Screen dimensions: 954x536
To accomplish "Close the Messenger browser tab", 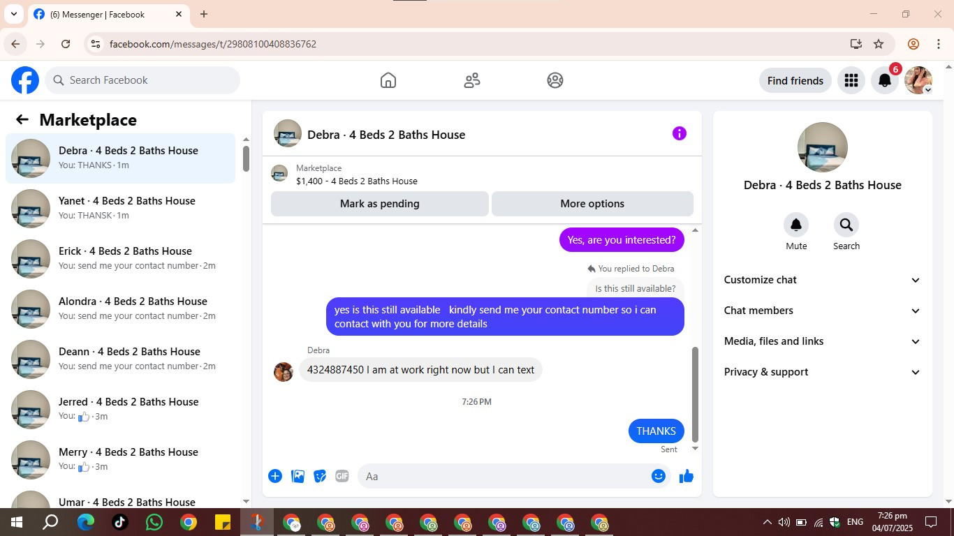I will point(179,14).
